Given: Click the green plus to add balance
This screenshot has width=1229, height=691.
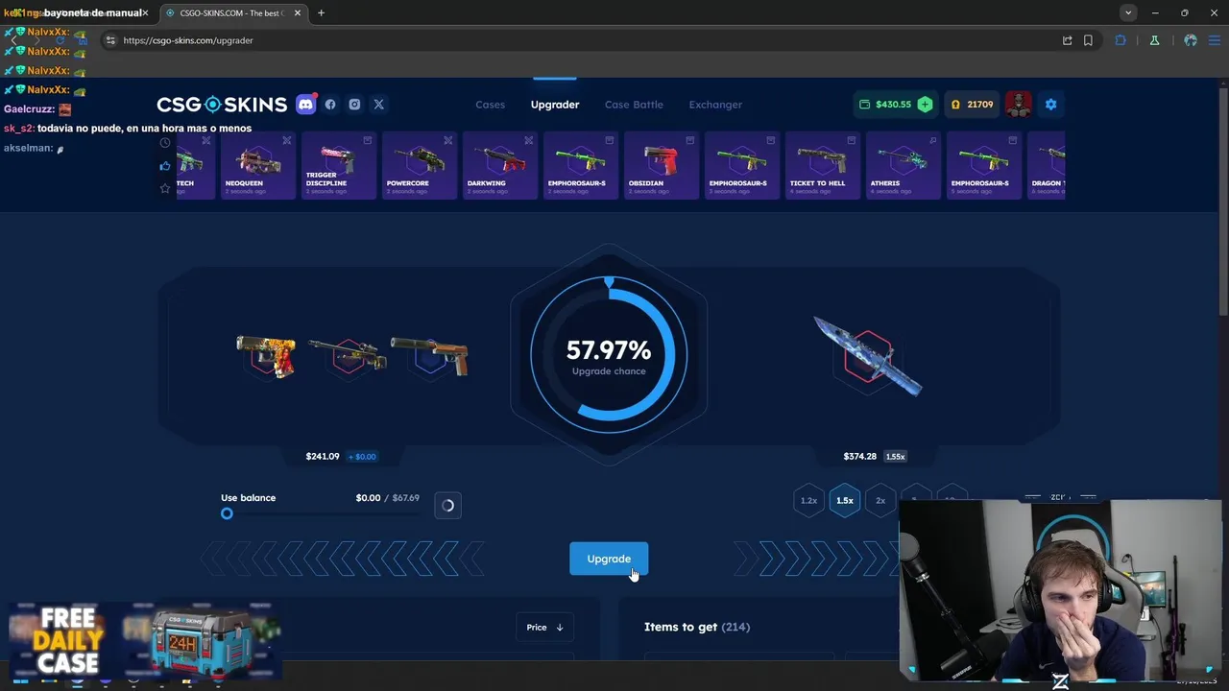Looking at the screenshot, I should pos(925,105).
